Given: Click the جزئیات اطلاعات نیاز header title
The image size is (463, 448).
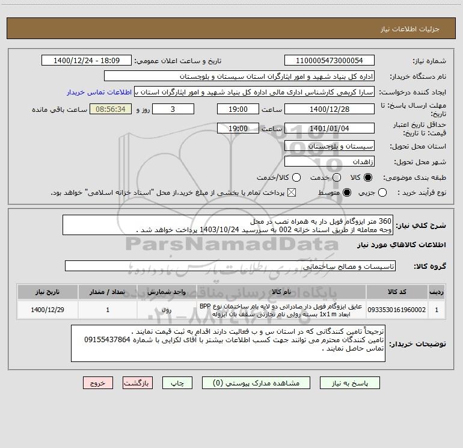Looking at the screenshot, I should (x=409, y=29).
